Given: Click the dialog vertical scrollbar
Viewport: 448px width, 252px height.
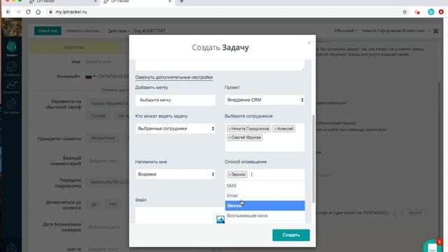Looking at the screenshot, I should (314, 159).
